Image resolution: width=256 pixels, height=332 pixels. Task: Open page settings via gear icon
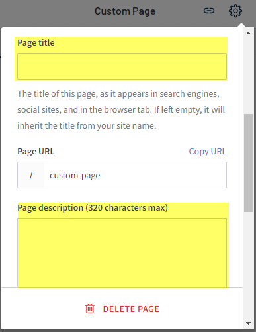235,11
